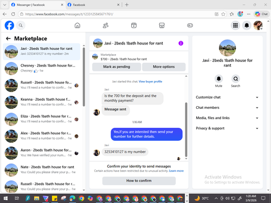Open Windows Start menu
Viewport: 271px width, 203px height.
pyautogui.click(x=5, y=198)
